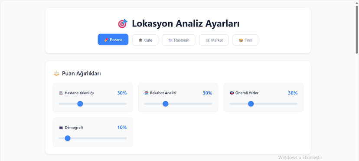Select the Eczane category tab

(113, 39)
